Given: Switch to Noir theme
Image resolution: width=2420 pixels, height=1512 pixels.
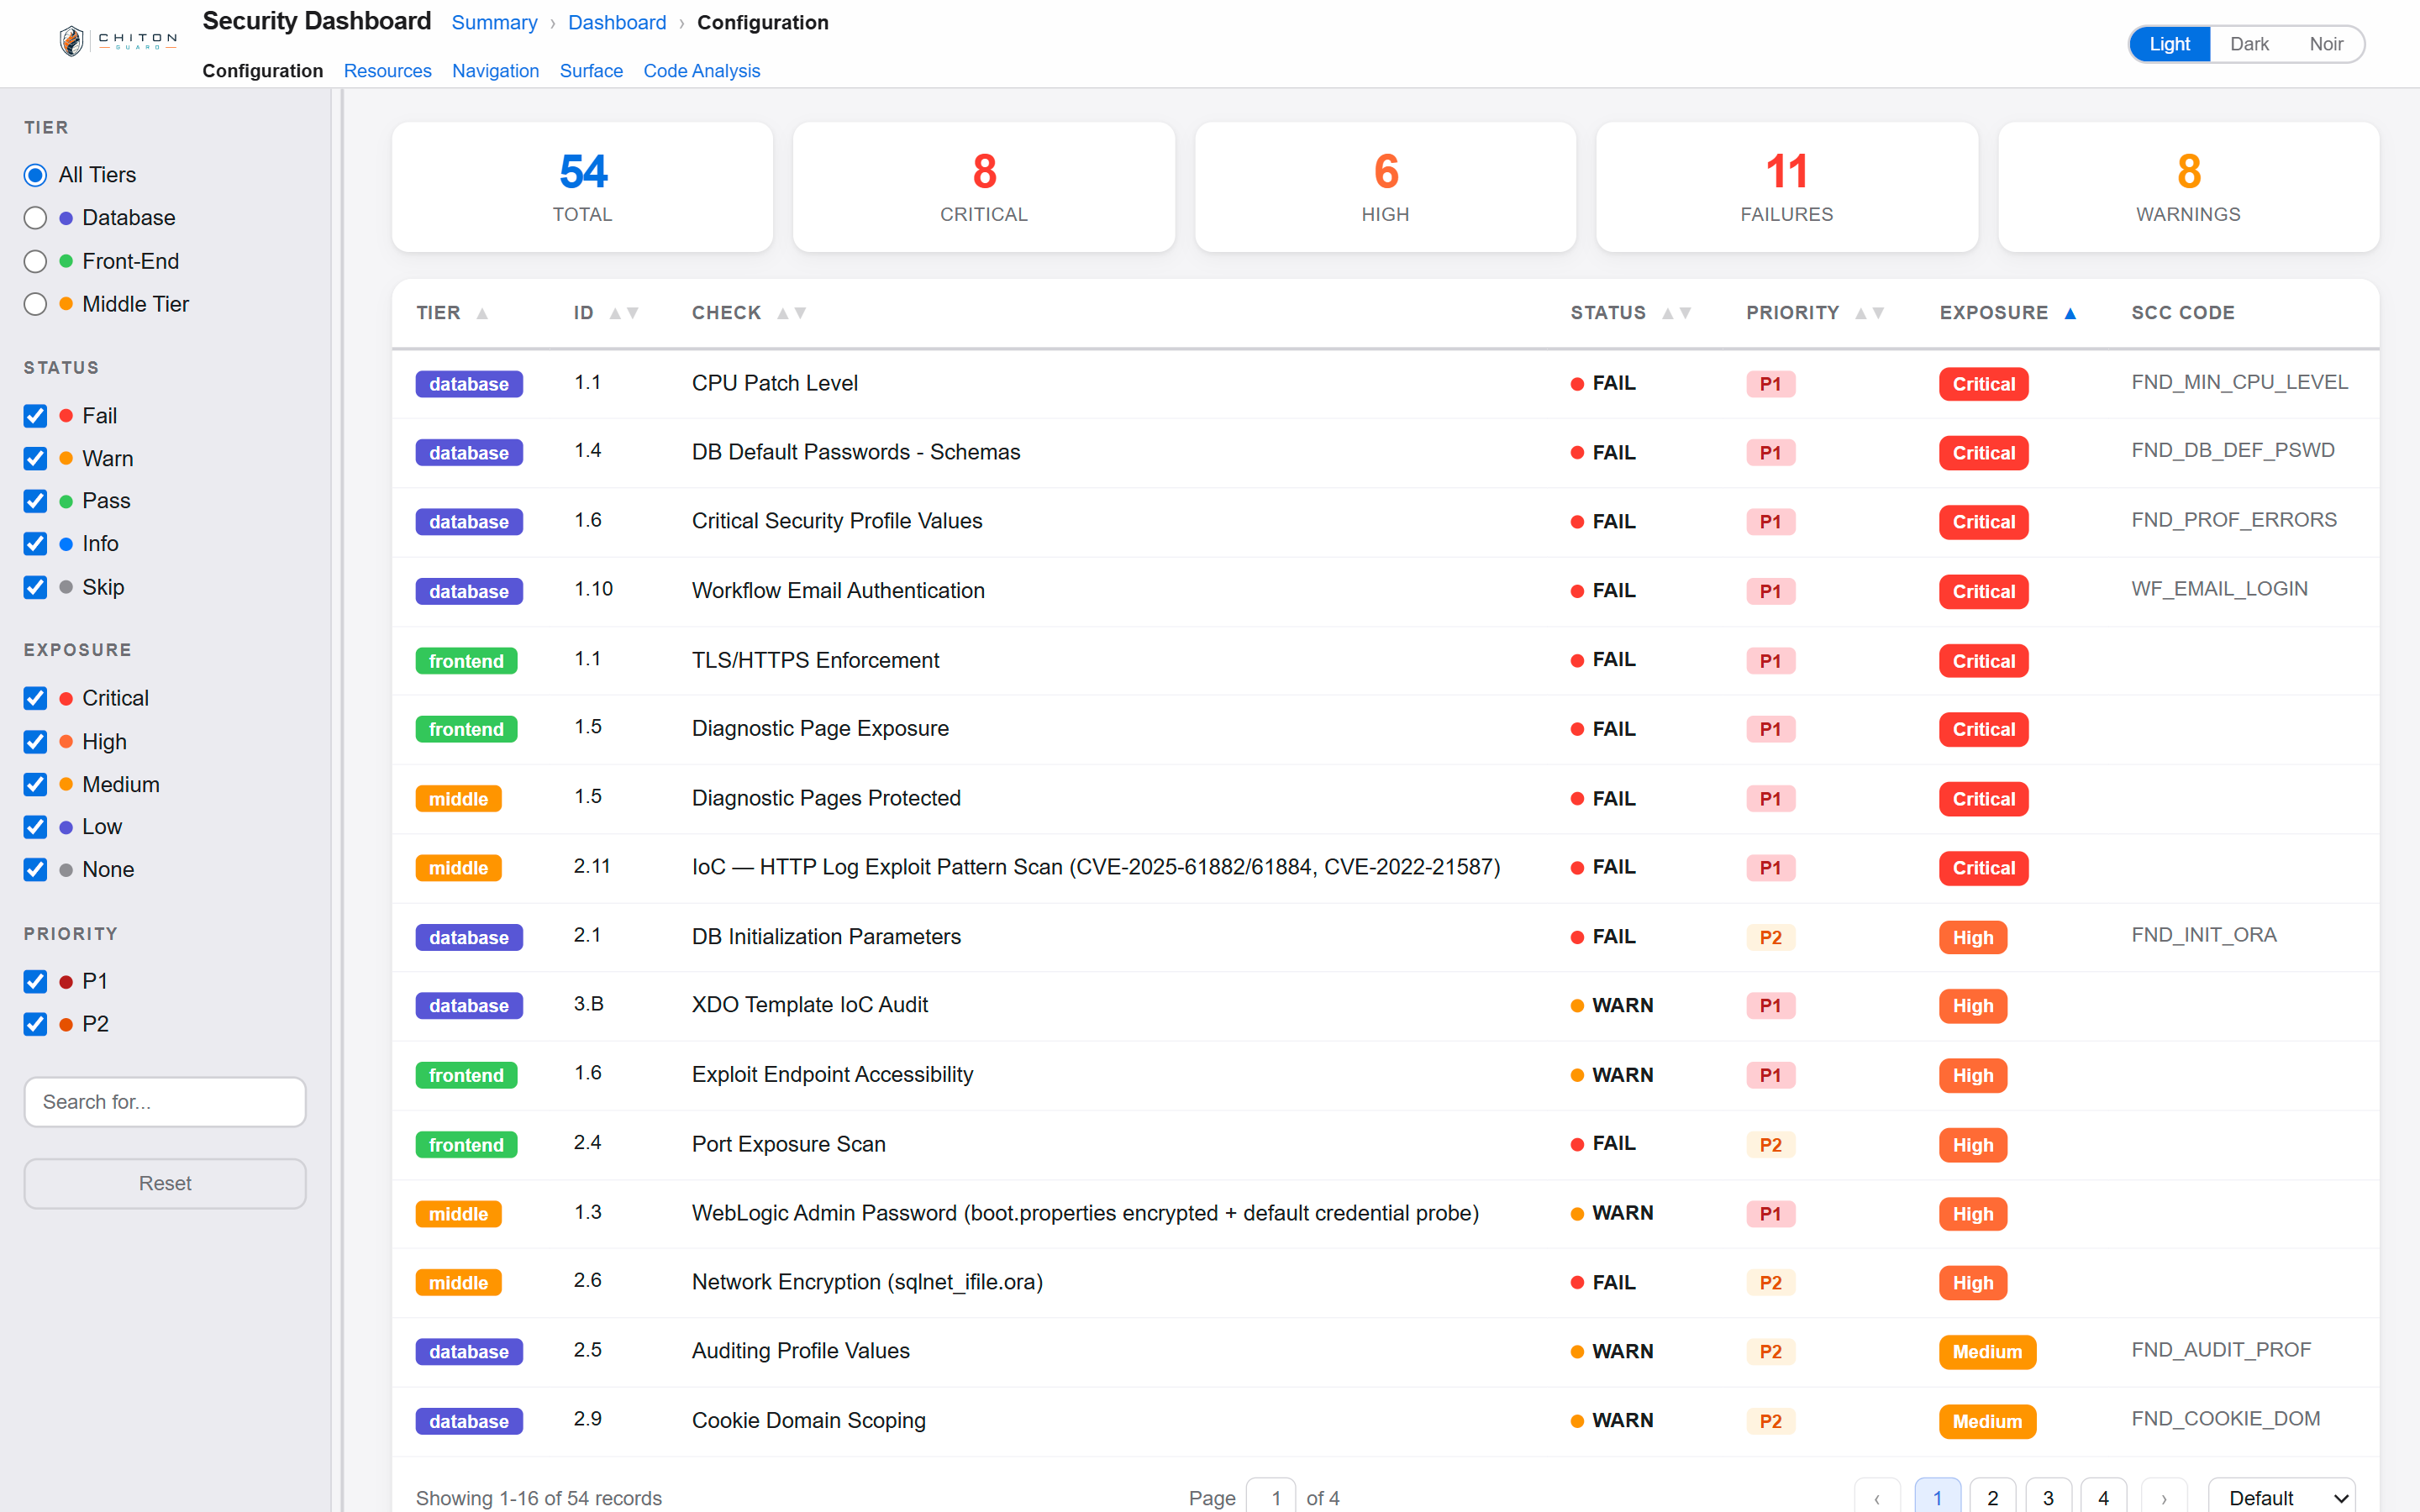Looking at the screenshot, I should coord(2326,44).
